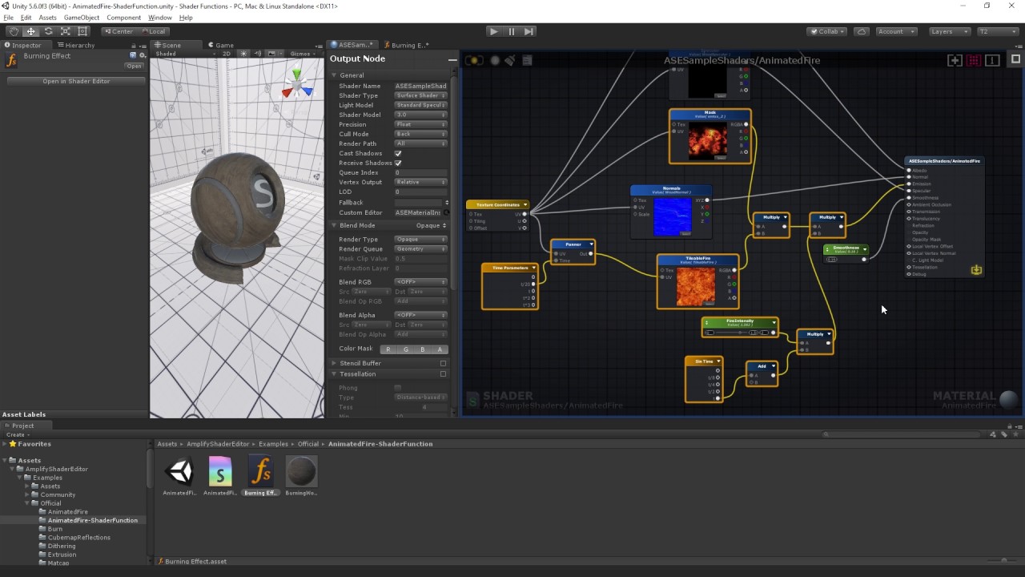Switch to the Game tab
The height and width of the screenshot is (577, 1025).
(x=221, y=45)
